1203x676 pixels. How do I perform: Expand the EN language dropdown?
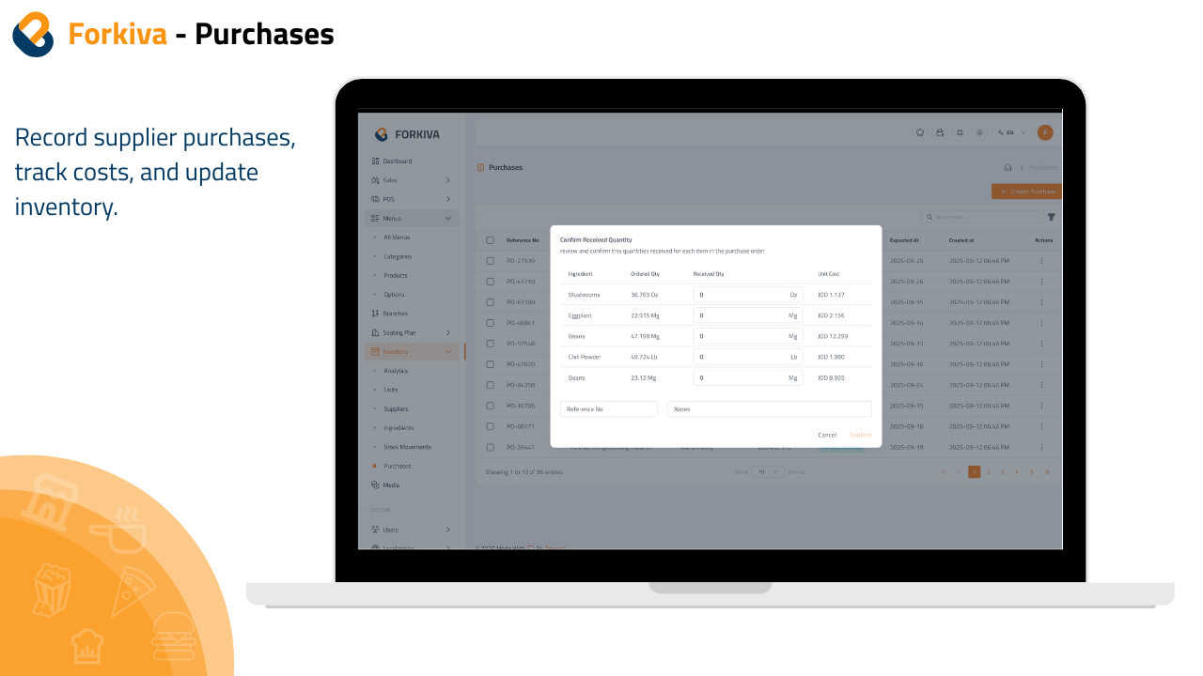coord(1010,132)
